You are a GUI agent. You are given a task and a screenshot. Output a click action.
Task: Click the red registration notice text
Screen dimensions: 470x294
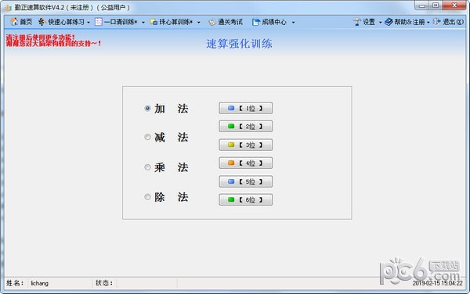point(53,41)
